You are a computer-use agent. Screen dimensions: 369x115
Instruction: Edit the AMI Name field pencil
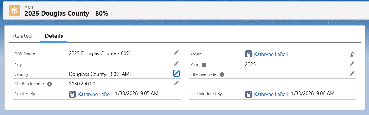coord(176,53)
